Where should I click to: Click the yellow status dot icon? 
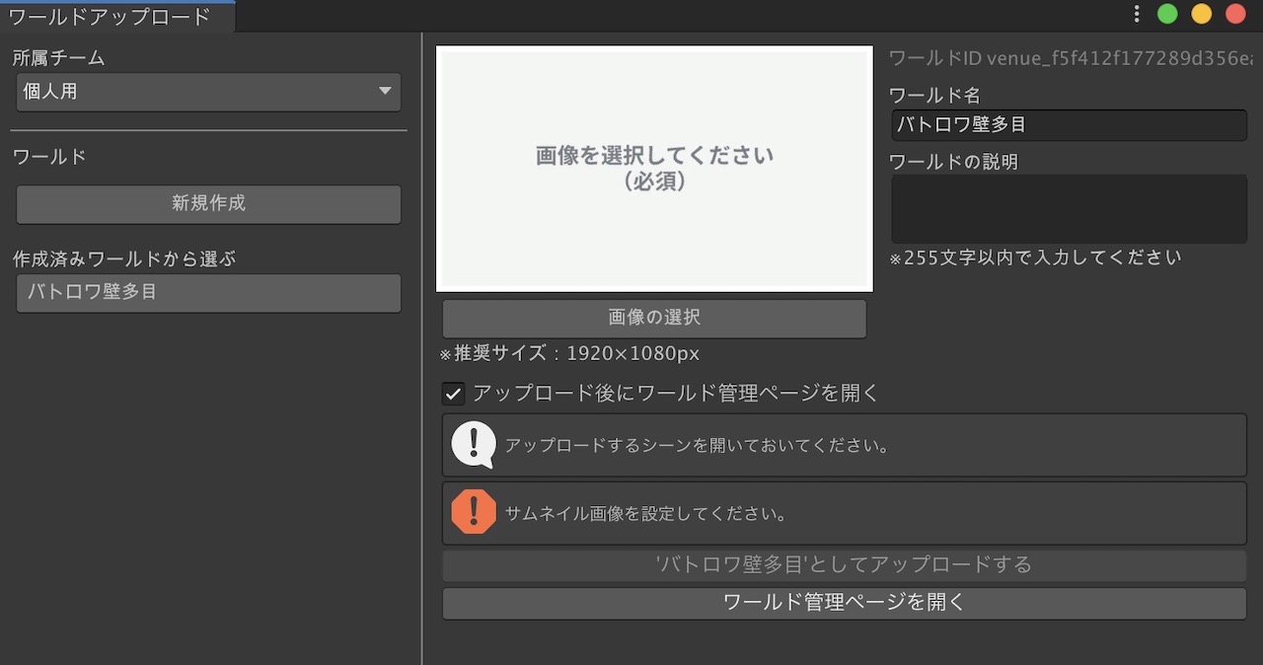click(1201, 14)
